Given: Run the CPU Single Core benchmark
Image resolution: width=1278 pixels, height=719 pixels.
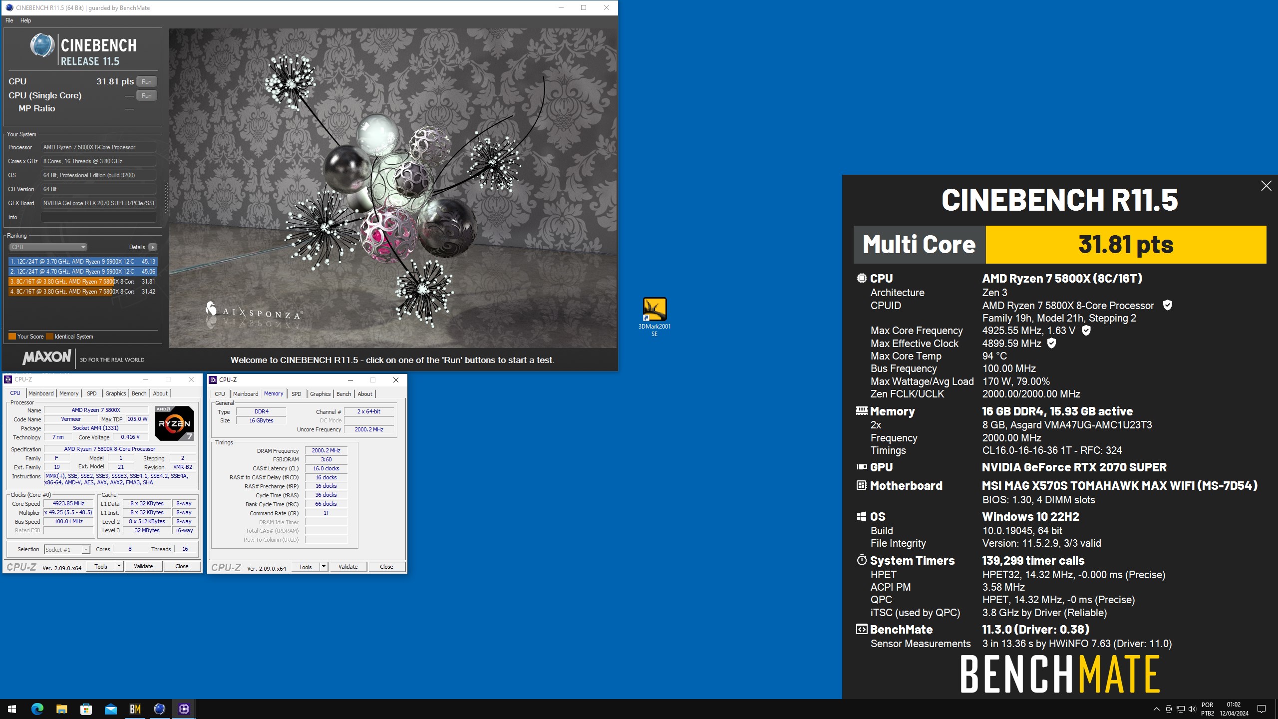Looking at the screenshot, I should pos(146,95).
